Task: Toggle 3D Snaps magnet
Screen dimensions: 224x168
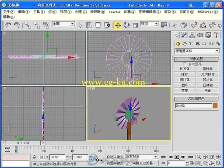Action: [194, 25]
